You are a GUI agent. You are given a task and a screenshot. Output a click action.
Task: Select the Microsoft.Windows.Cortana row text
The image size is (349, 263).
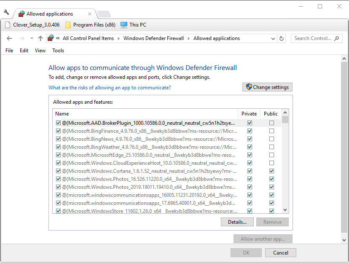149,171
